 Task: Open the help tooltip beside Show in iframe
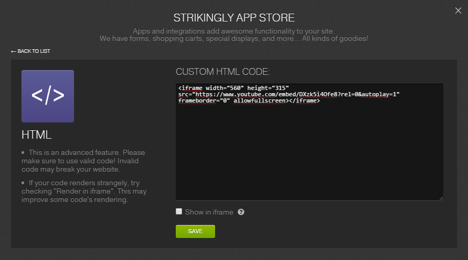(241, 212)
